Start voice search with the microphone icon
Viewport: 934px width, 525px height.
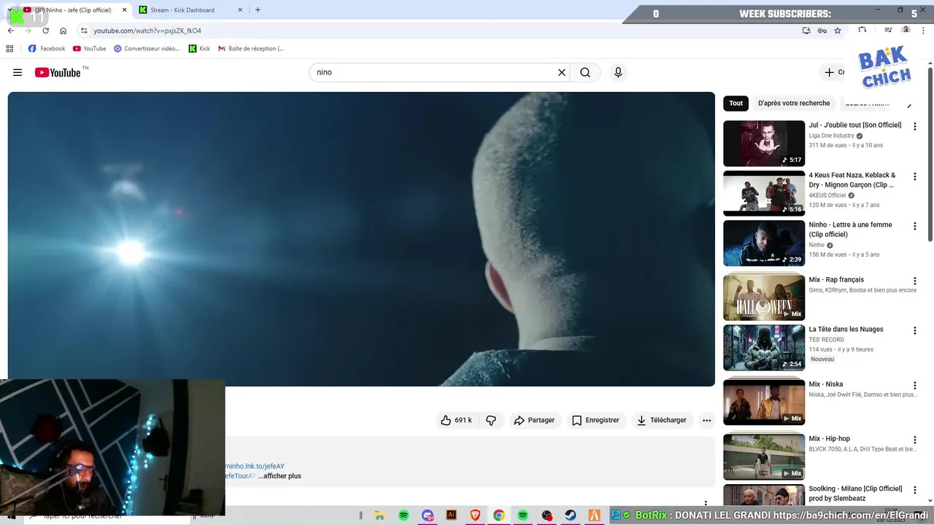(x=618, y=72)
